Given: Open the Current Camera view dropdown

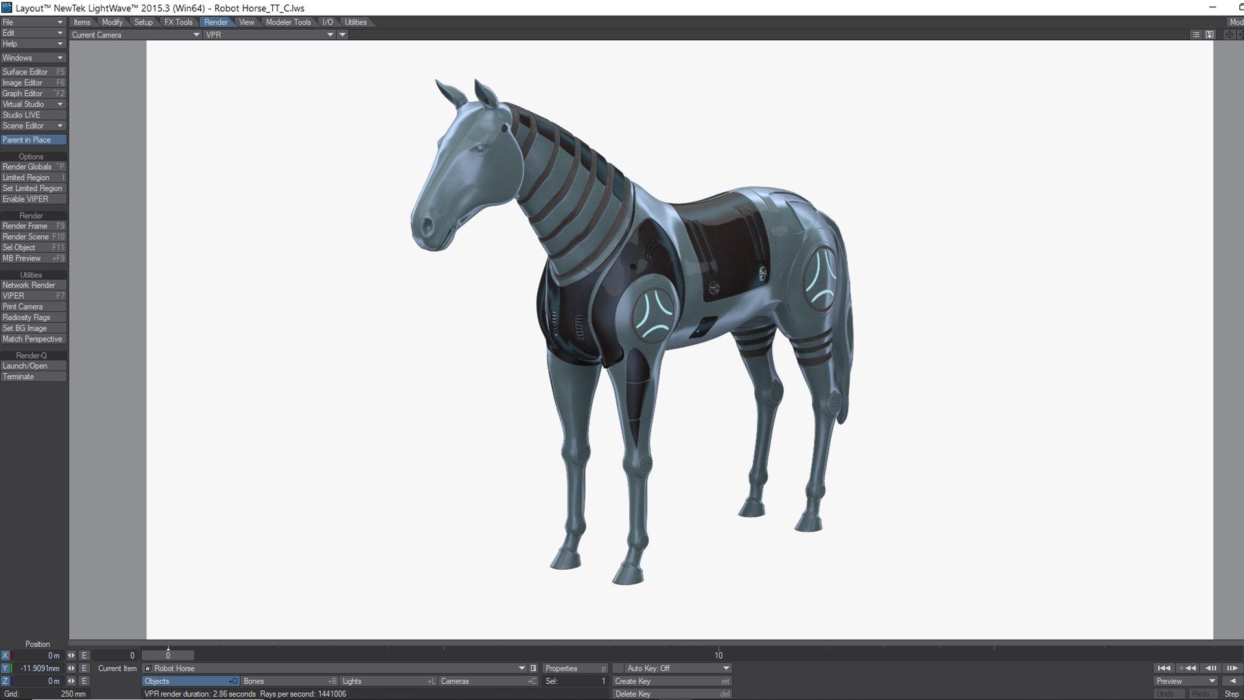Looking at the screenshot, I should click(x=135, y=35).
